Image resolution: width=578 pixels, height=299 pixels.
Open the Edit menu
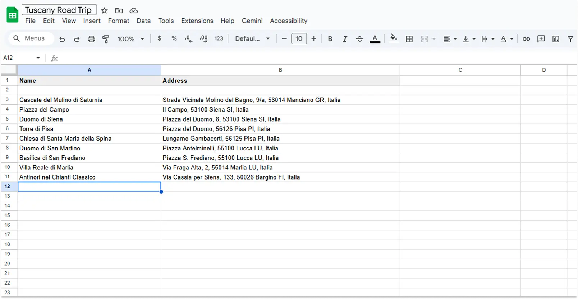tap(49, 21)
